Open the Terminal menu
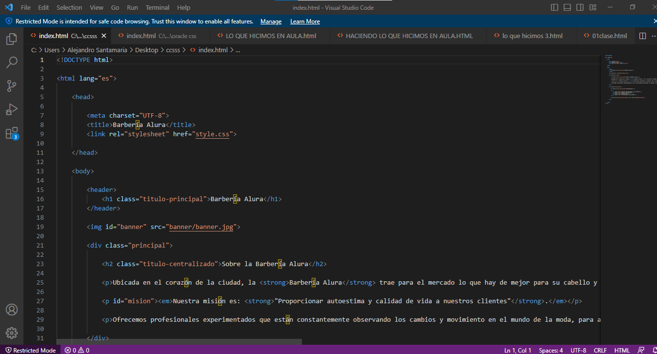This screenshot has width=657, height=354. 158,7
